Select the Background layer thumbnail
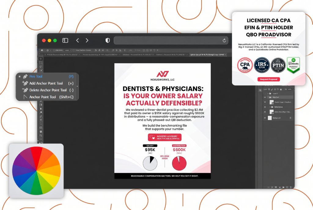 click(270, 118)
